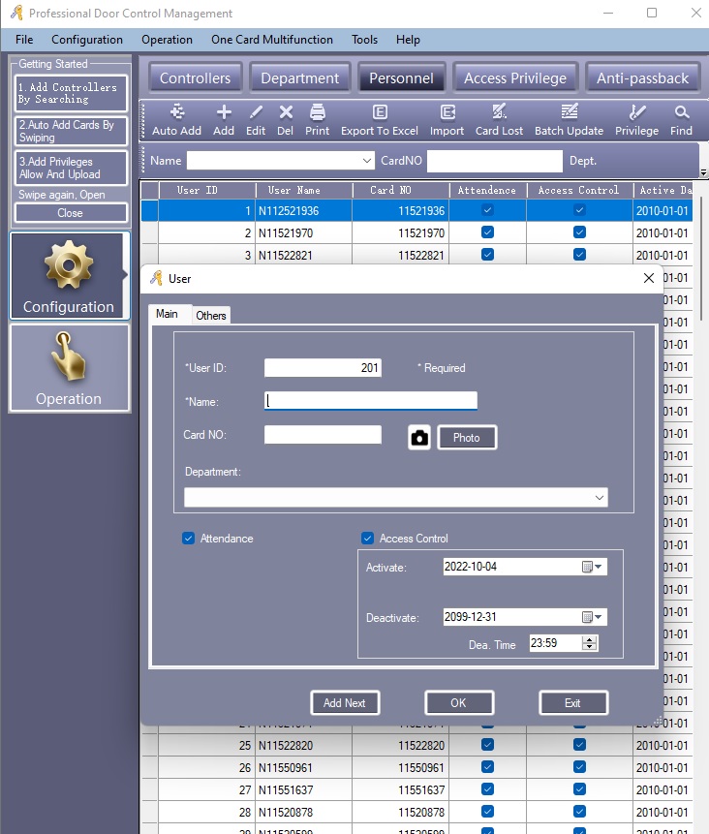Open the One Card Multifunction menu
This screenshot has height=834, width=709.
click(272, 40)
